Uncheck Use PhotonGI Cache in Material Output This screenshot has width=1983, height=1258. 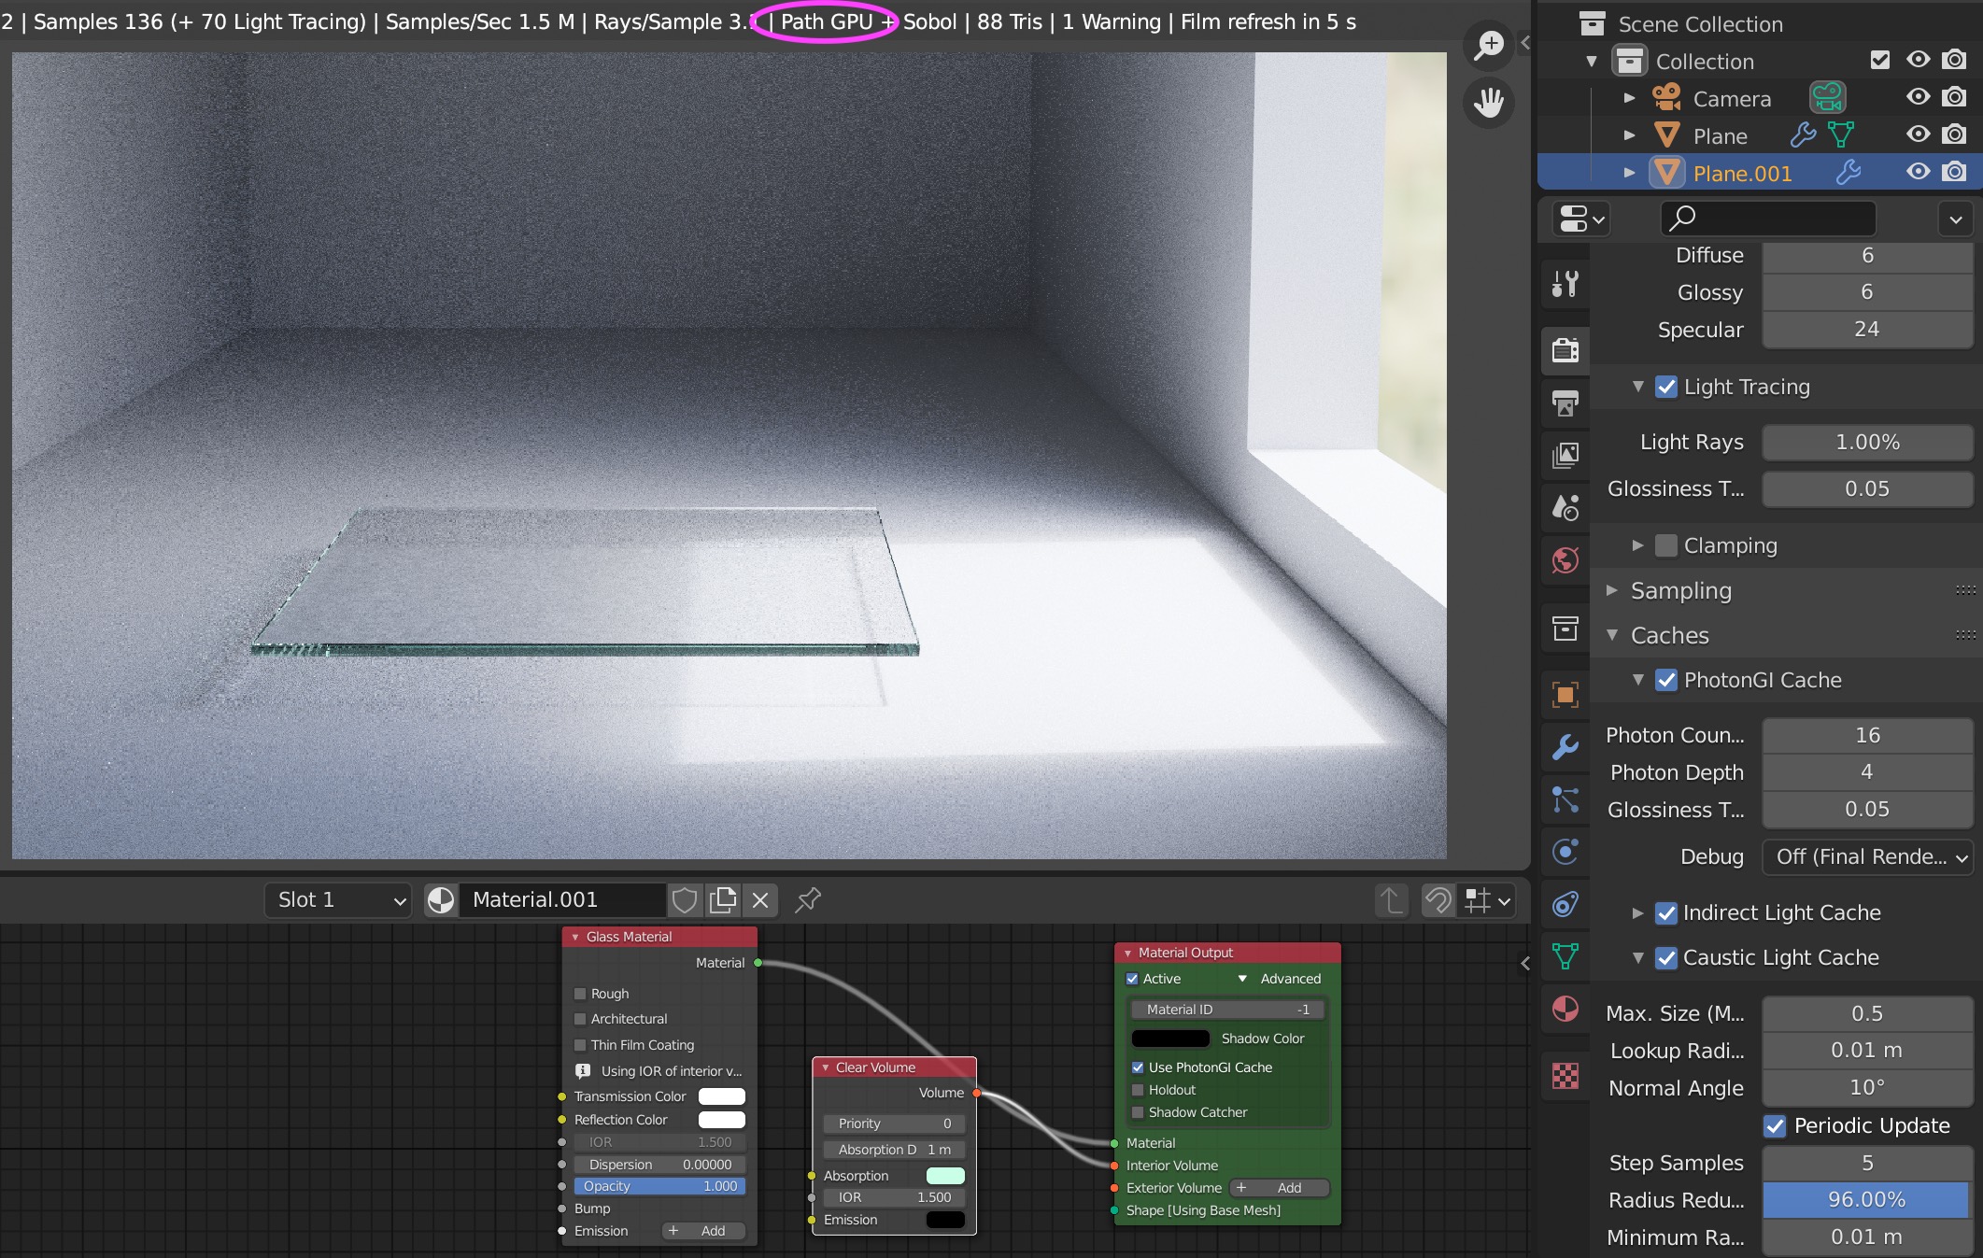pyautogui.click(x=1138, y=1067)
